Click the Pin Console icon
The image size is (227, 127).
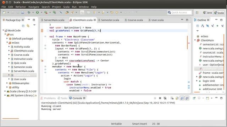[194, 98]
